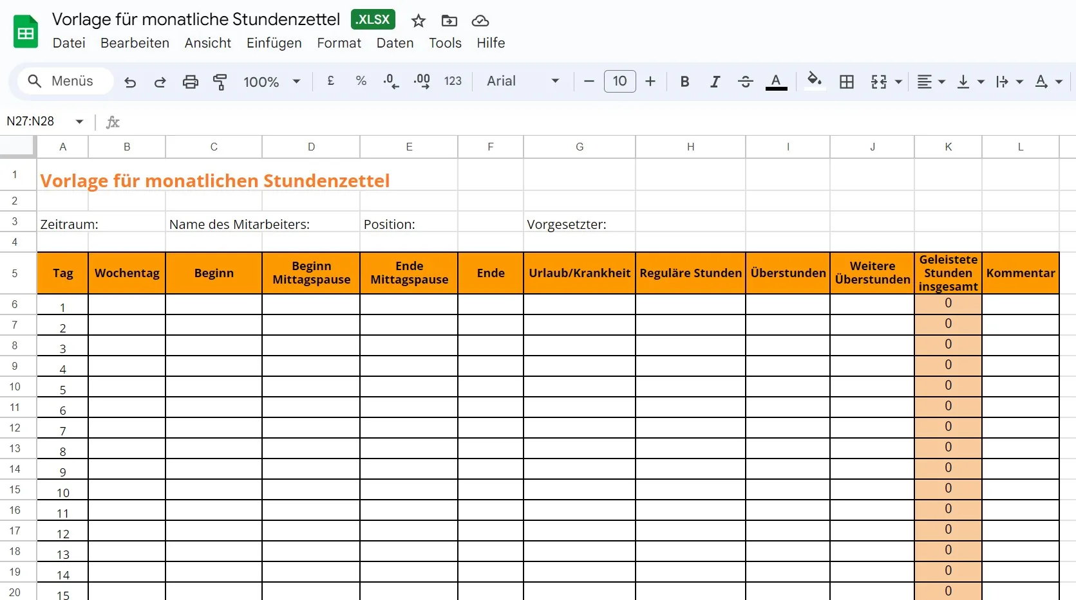Select the day 10 cell in column A
Image resolution: width=1076 pixels, height=600 pixels.
pos(62,490)
